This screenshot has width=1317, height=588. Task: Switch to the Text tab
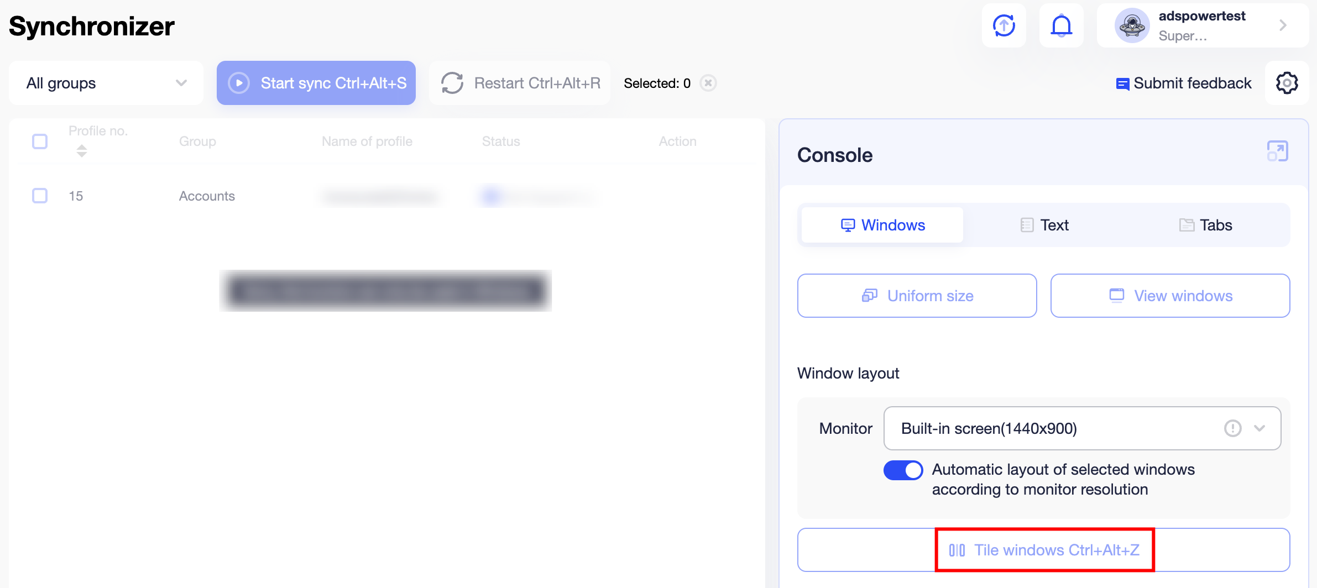[x=1044, y=225]
